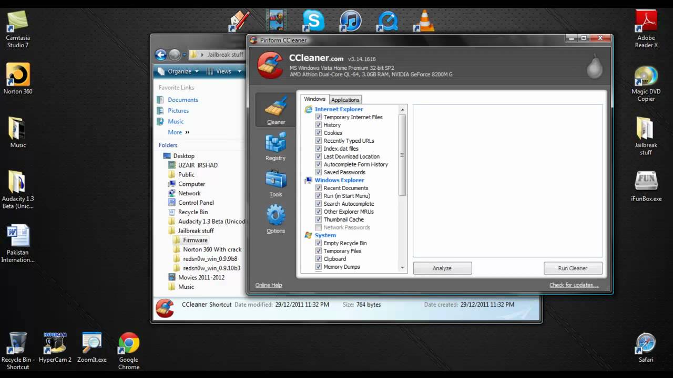Image resolution: width=673 pixels, height=378 pixels.
Task: Click the Explorer back navigation arrow
Action: [x=161, y=55]
